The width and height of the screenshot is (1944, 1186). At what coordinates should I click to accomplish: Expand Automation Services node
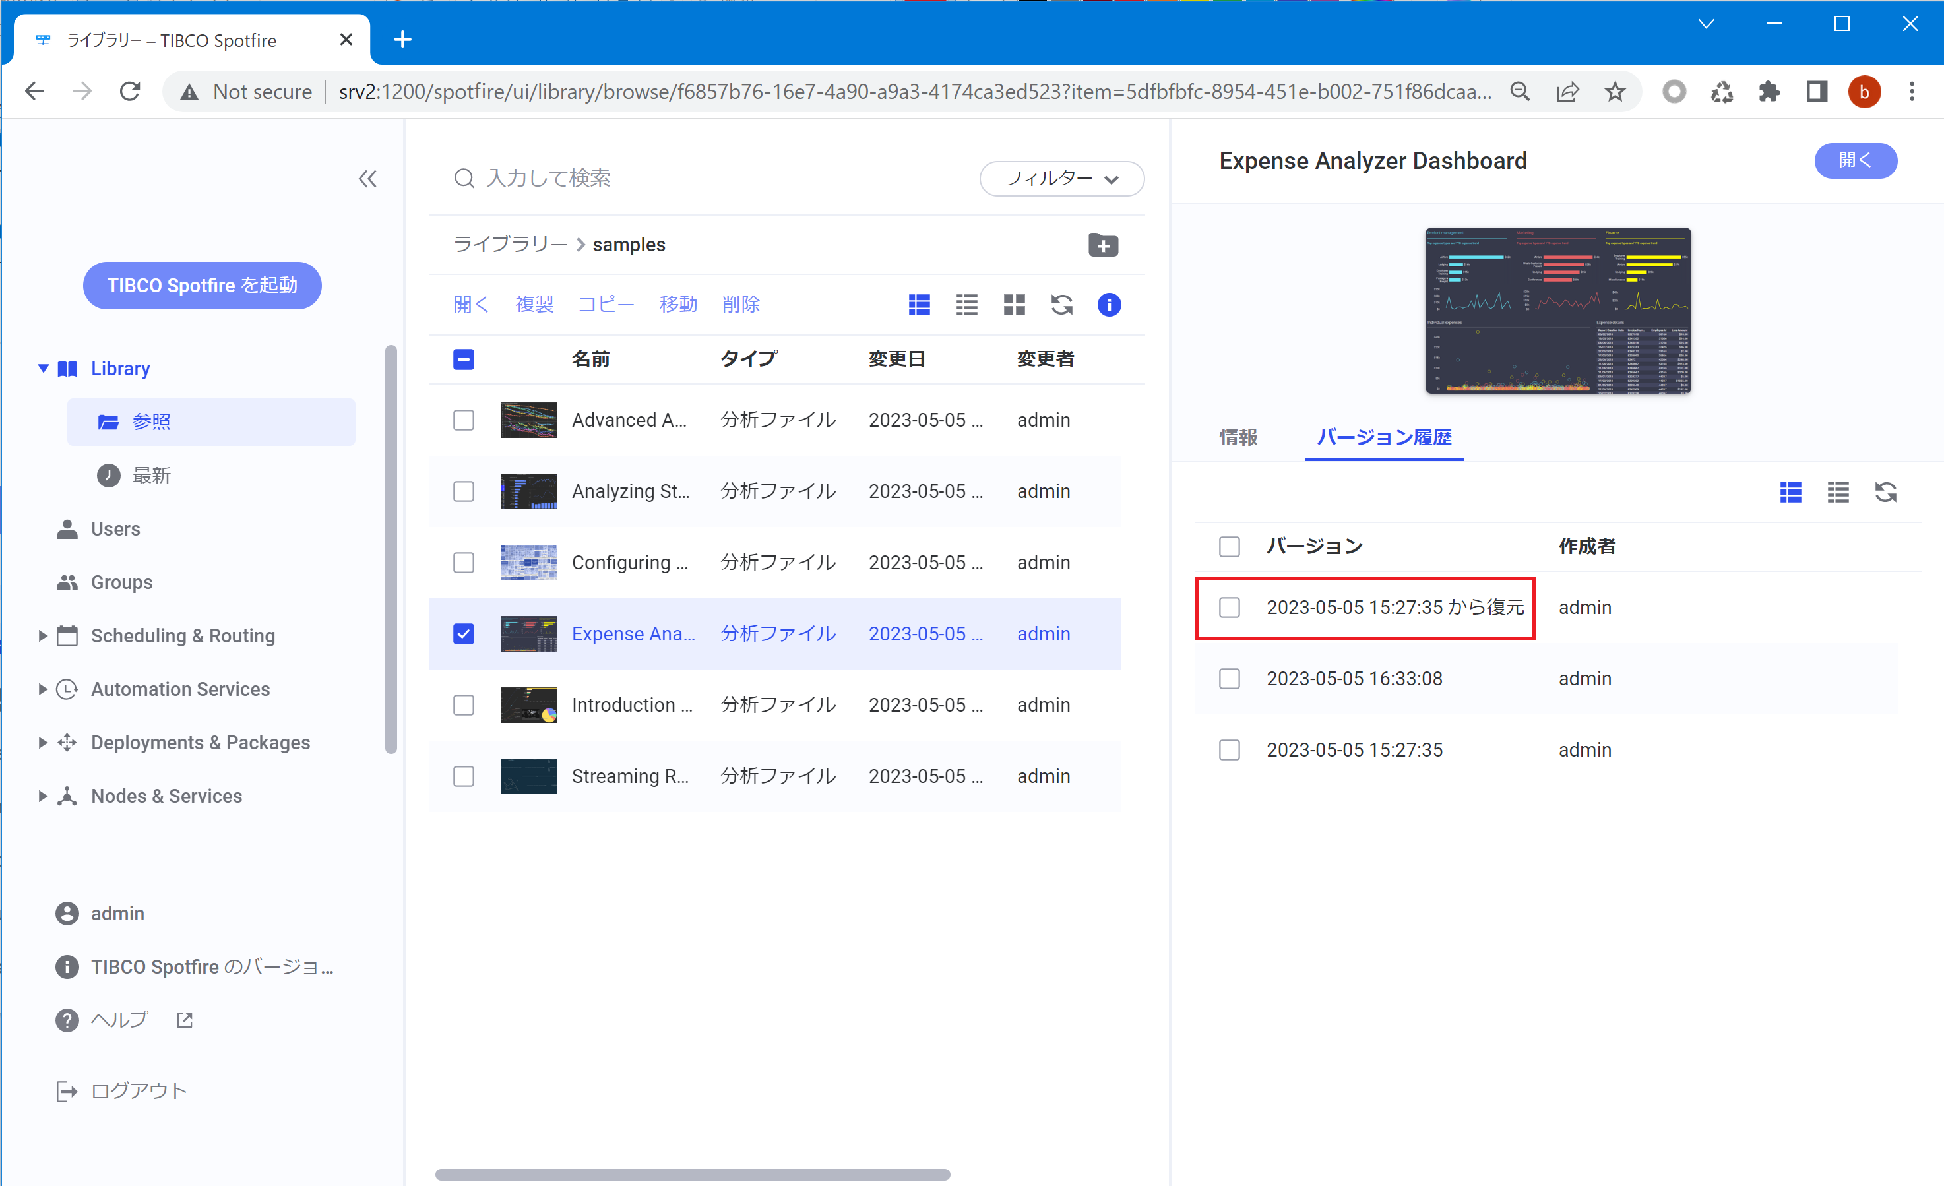43,690
